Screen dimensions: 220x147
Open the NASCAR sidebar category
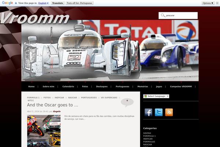click(147, 144)
